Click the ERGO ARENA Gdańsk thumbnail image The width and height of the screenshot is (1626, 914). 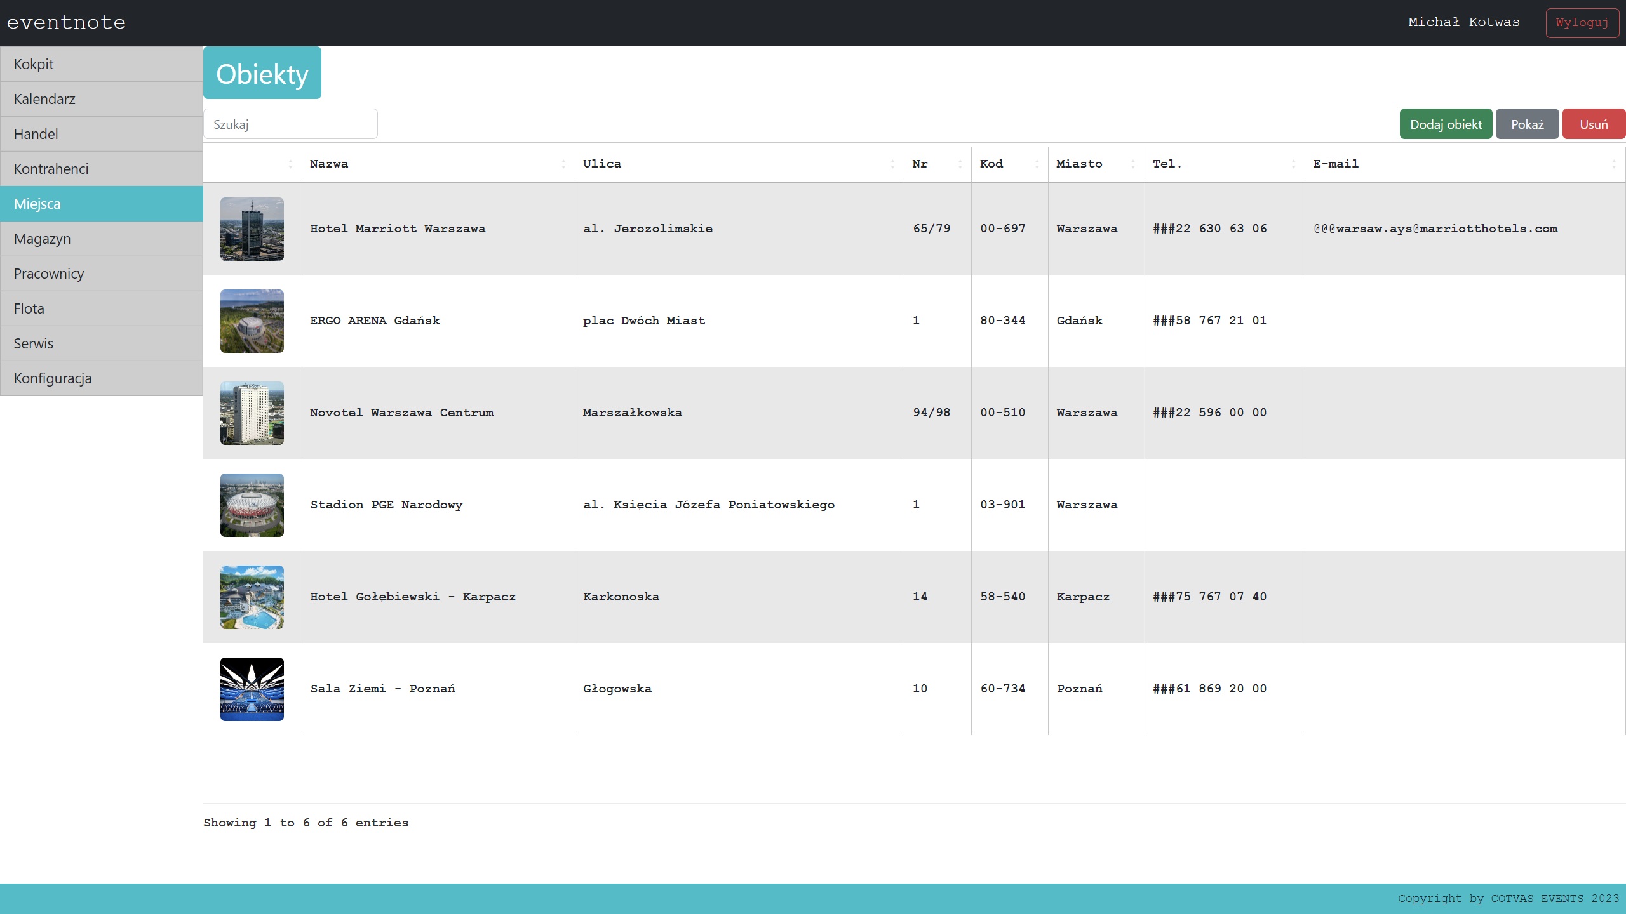tap(252, 321)
